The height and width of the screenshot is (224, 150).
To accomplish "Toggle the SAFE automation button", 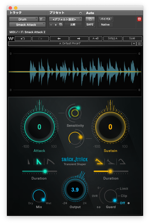I will 90,25.
